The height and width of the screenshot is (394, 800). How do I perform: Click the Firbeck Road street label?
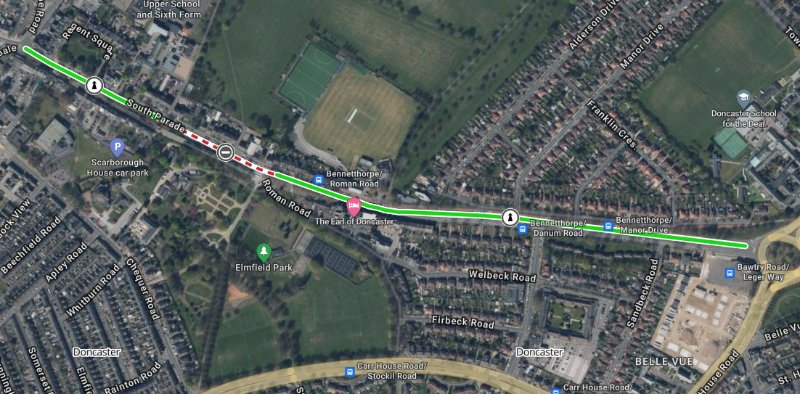point(462,322)
